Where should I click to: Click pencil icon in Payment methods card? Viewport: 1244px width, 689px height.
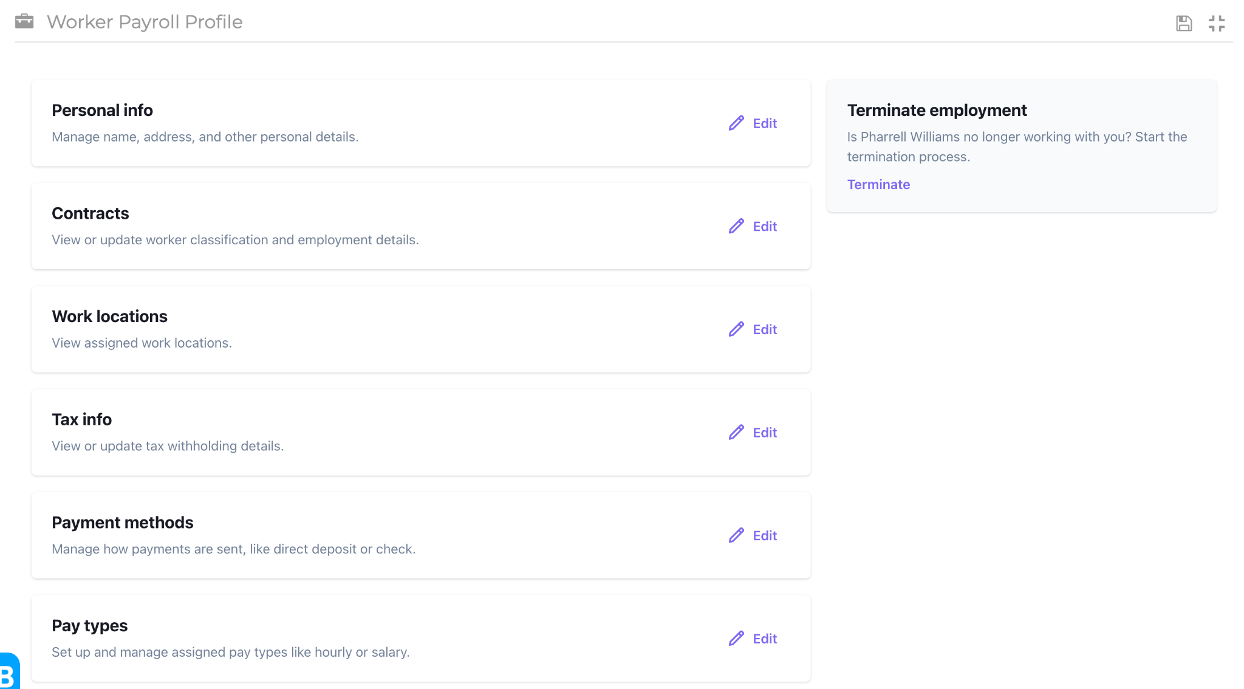point(736,535)
